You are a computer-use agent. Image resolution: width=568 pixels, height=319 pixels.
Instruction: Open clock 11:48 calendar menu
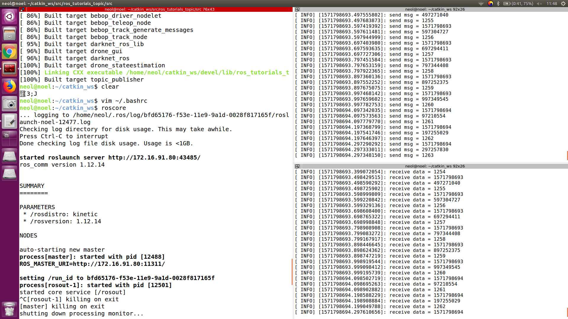[x=552, y=4]
